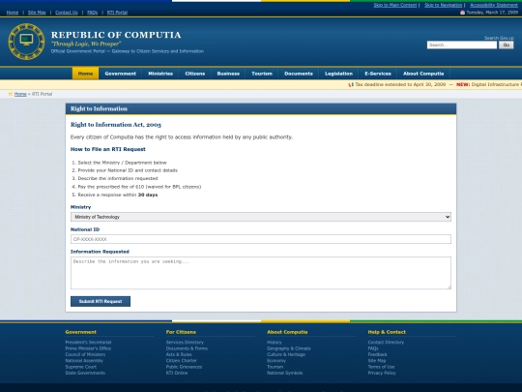Open Site Map footer link
Screen dimensions: 522x392
coord(377,361)
